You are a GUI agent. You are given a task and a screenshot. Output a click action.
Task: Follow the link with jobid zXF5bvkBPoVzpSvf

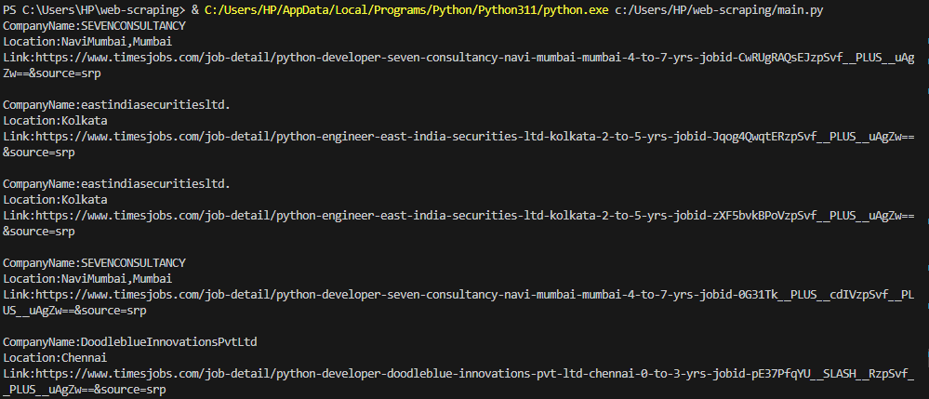pos(459,223)
